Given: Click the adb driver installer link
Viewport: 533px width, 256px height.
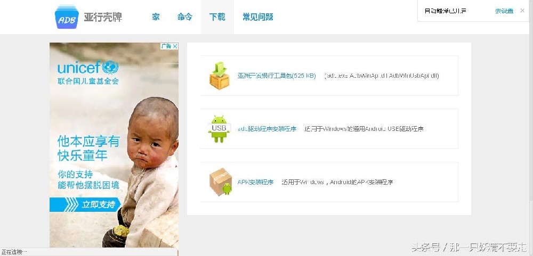Looking at the screenshot, I should [x=267, y=129].
